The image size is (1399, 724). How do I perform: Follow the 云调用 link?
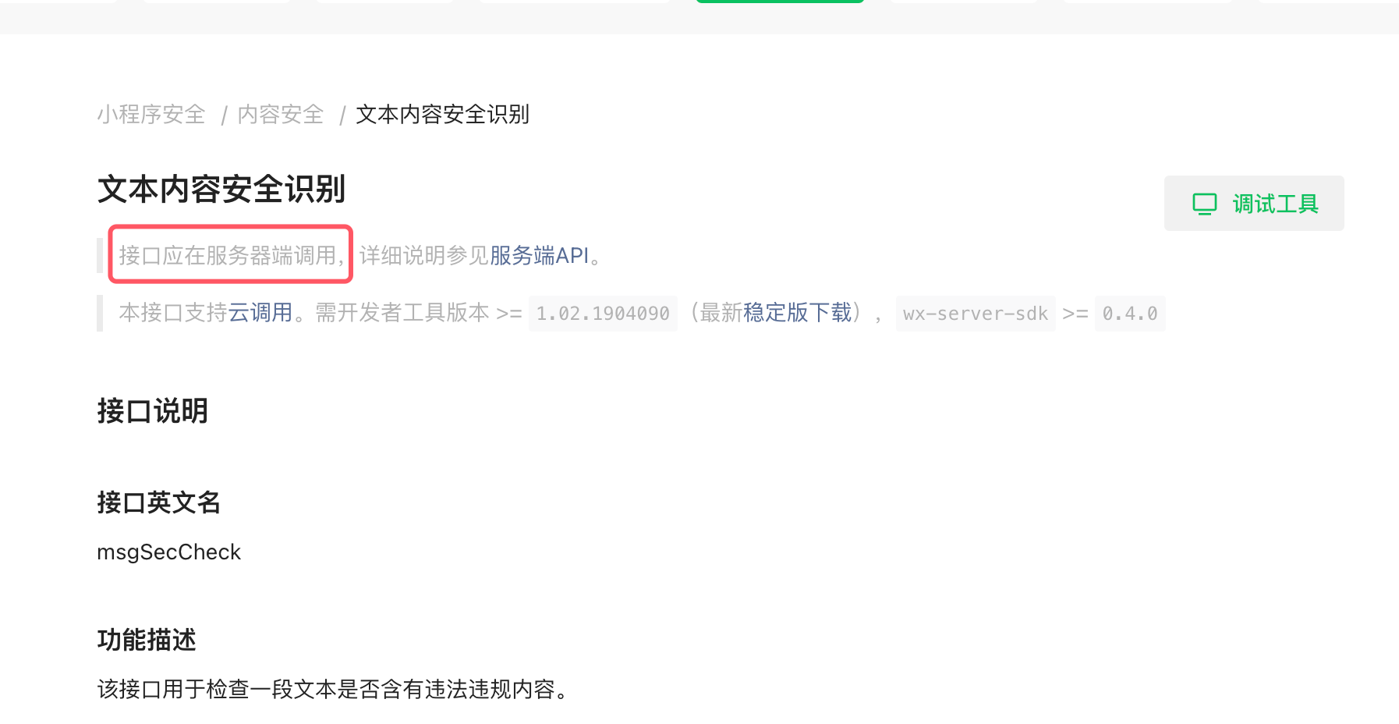coord(260,313)
